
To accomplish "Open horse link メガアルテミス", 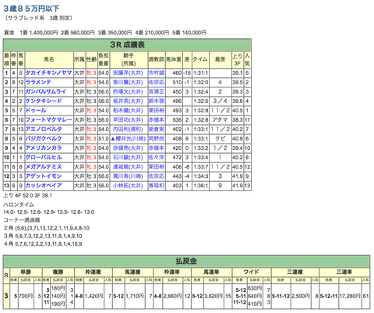I will pos(44,167).
